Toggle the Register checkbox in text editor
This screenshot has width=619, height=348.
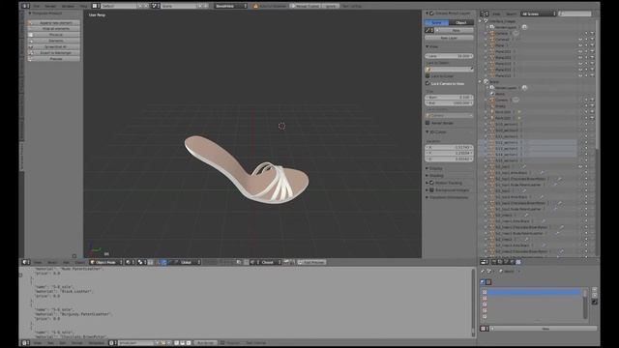coord(222,343)
